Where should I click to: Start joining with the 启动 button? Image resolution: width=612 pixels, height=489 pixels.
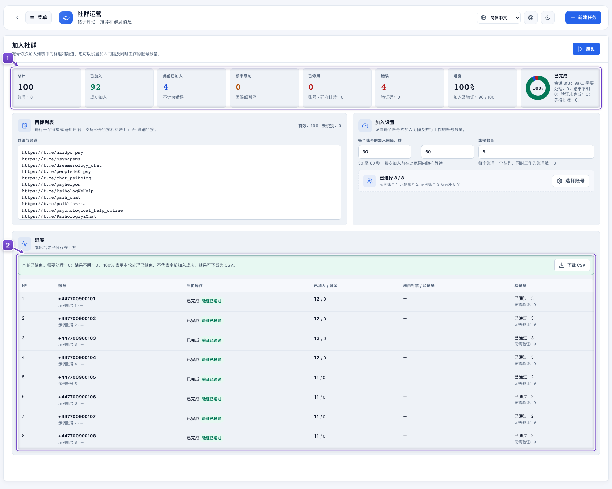click(x=586, y=49)
